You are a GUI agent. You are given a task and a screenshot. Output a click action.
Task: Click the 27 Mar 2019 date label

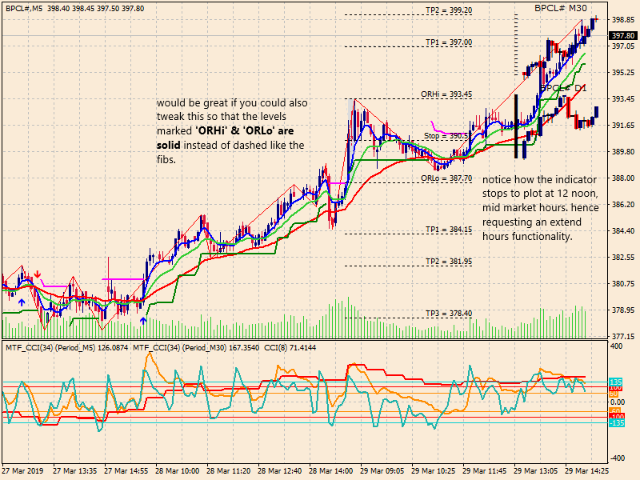click(22, 470)
